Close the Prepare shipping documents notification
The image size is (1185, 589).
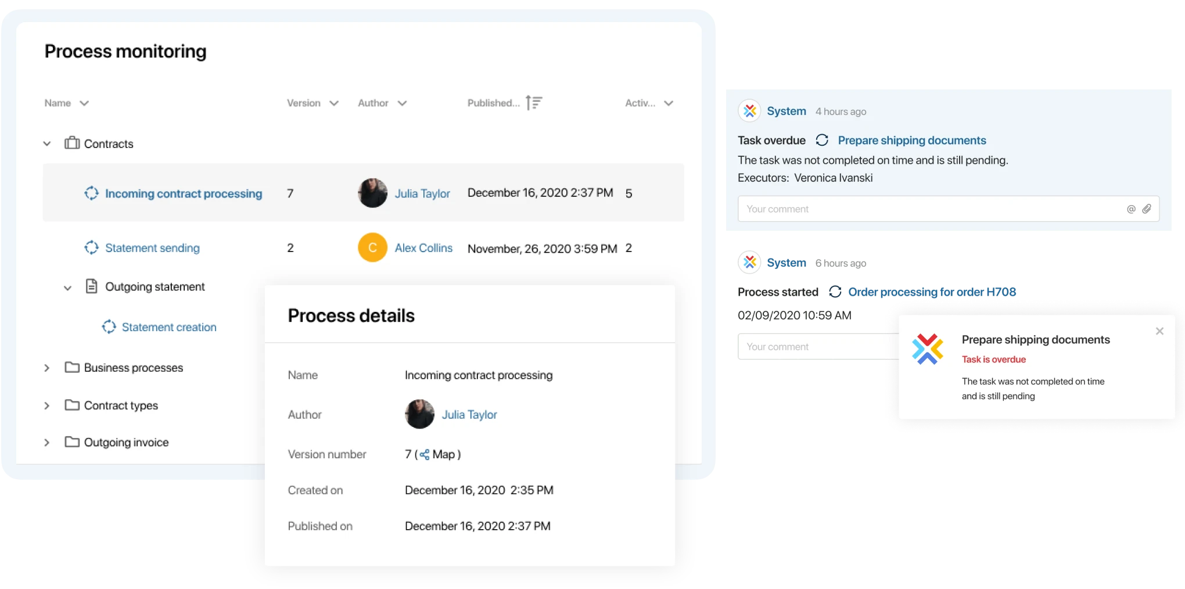(x=1159, y=331)
